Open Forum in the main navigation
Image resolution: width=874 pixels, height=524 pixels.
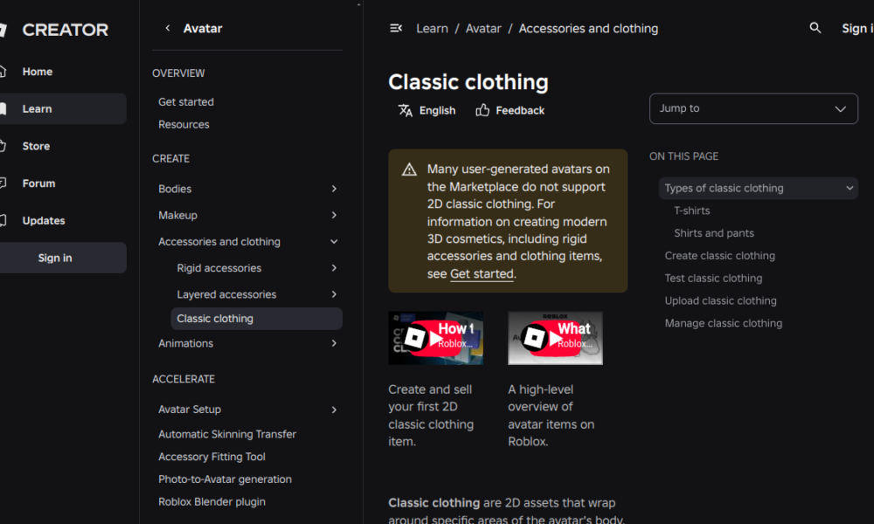coord(39,183)
